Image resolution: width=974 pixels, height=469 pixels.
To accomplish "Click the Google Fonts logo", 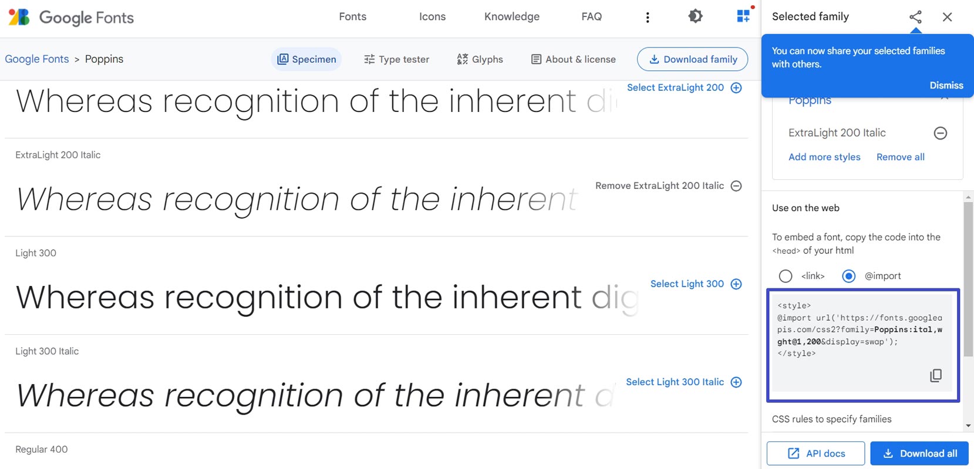I will (71, 17).
